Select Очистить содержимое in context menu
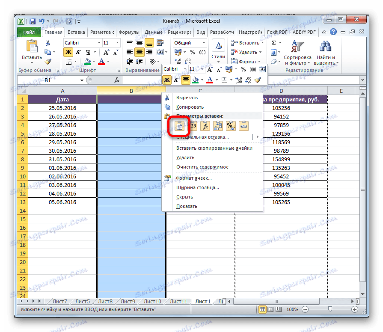Image resolution: width=383 pixels, height=332 pixels. coord(202,167)
